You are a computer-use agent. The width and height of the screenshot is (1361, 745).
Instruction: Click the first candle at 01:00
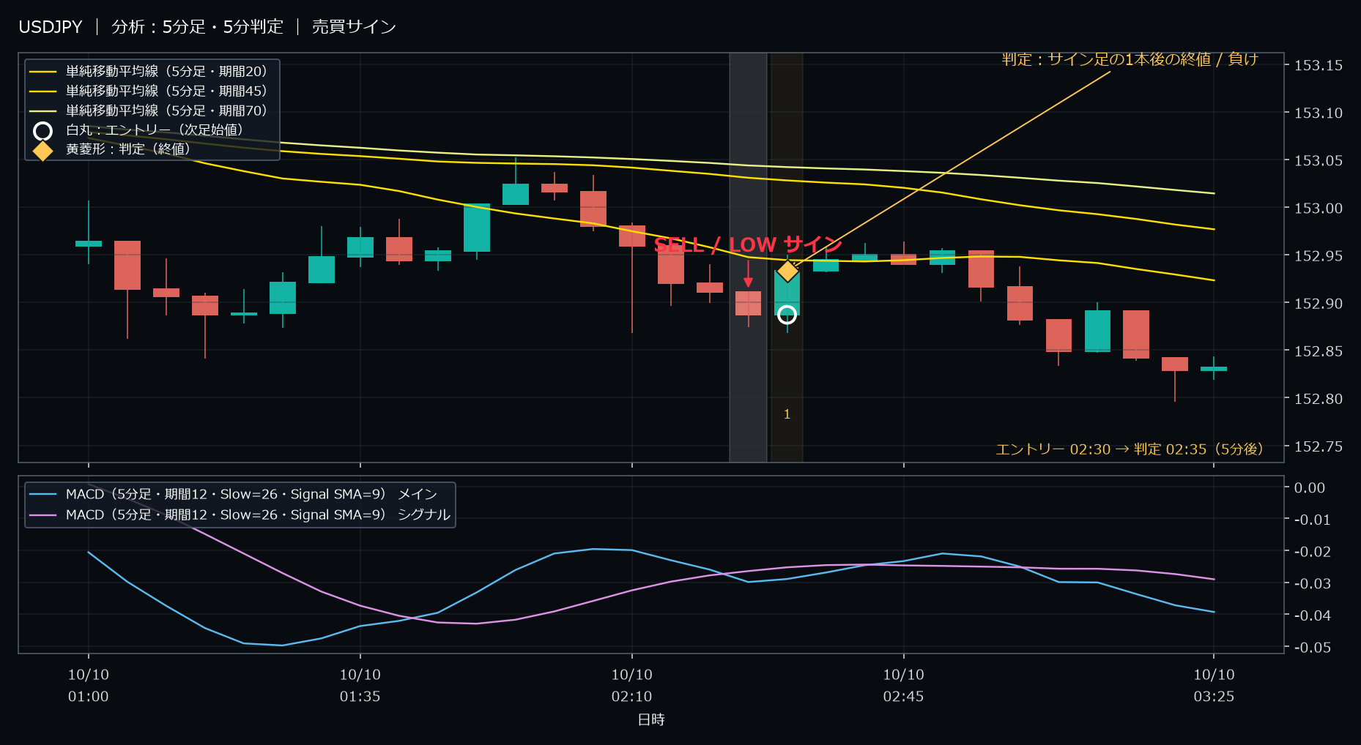pyautogui.click(x=89, y=244)
